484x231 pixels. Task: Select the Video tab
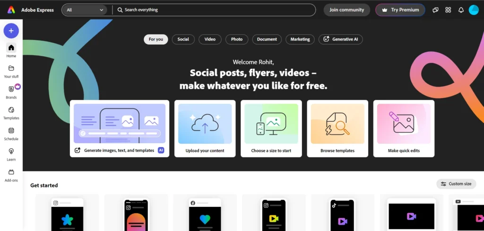coord(210,40)
